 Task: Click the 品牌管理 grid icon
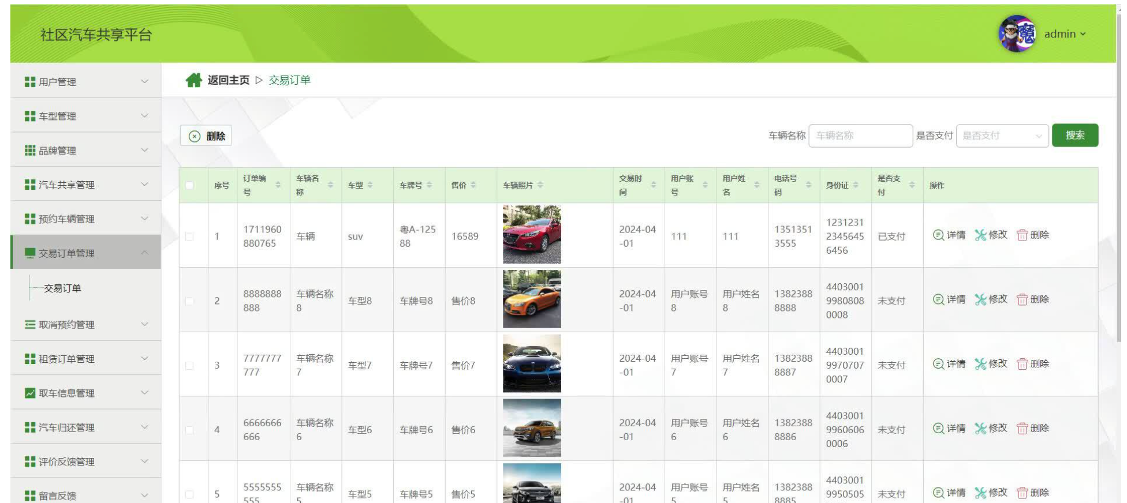pos(30,151)
